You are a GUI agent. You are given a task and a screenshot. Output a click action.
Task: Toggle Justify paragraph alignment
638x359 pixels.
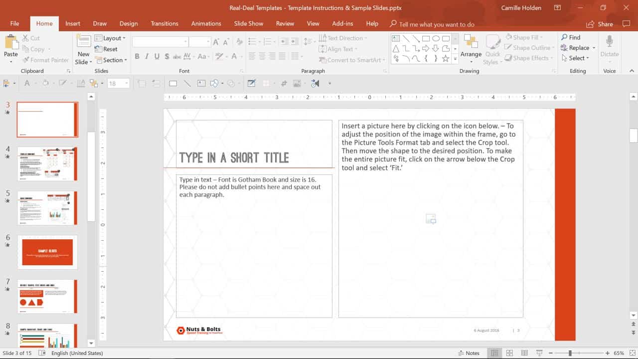(282, 56)
